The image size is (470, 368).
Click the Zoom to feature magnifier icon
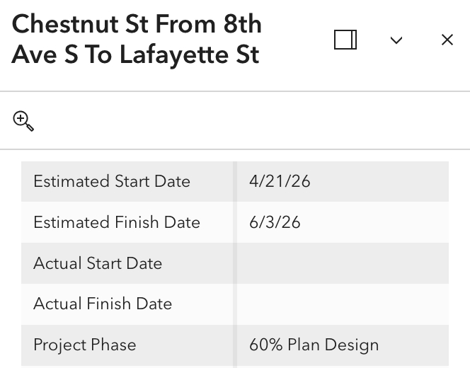point(23,121)
